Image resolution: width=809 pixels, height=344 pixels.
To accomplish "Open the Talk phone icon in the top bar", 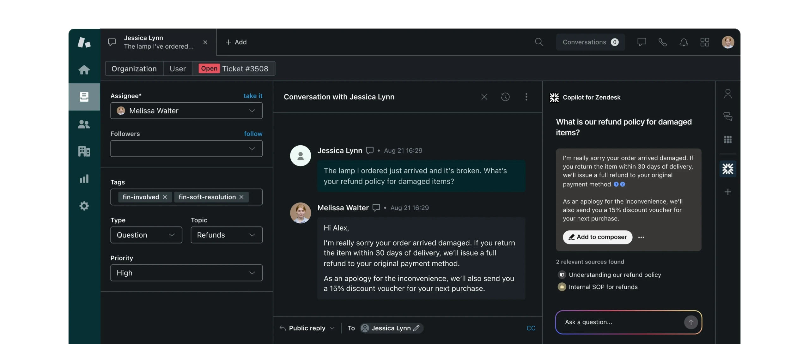I will tap(663, 42).
